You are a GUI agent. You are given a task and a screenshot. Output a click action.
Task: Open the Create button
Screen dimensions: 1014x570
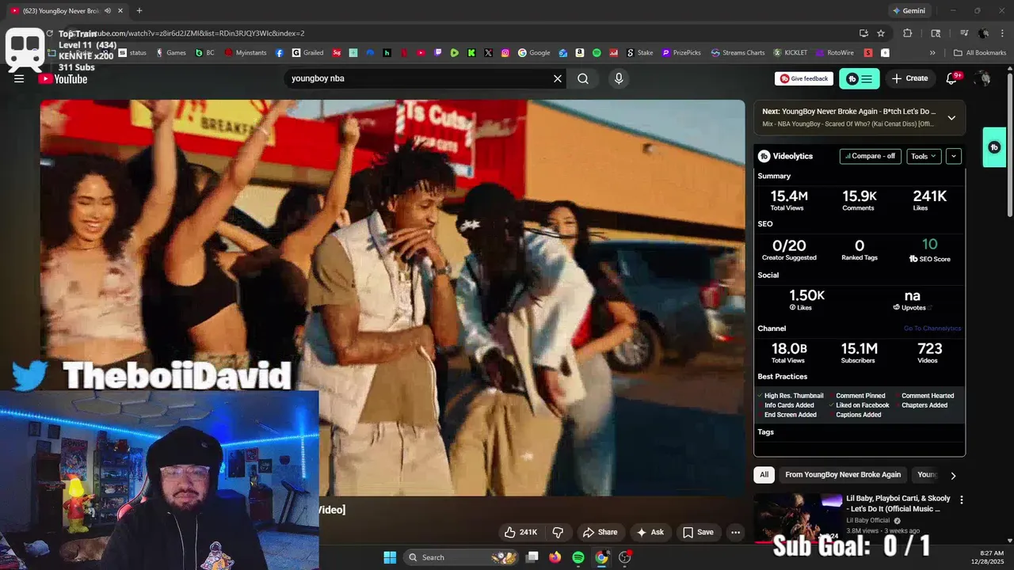(x=909, y=78)
